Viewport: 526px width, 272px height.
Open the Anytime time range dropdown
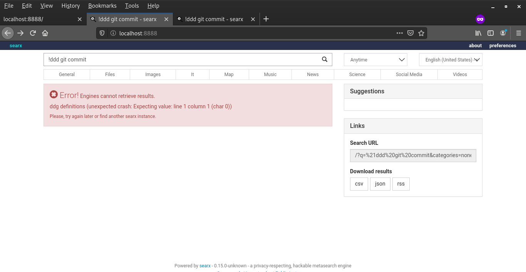pos(375,60)
